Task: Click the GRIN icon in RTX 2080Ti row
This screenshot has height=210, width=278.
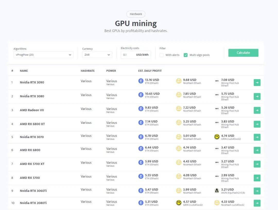Action: coord(179,203)
